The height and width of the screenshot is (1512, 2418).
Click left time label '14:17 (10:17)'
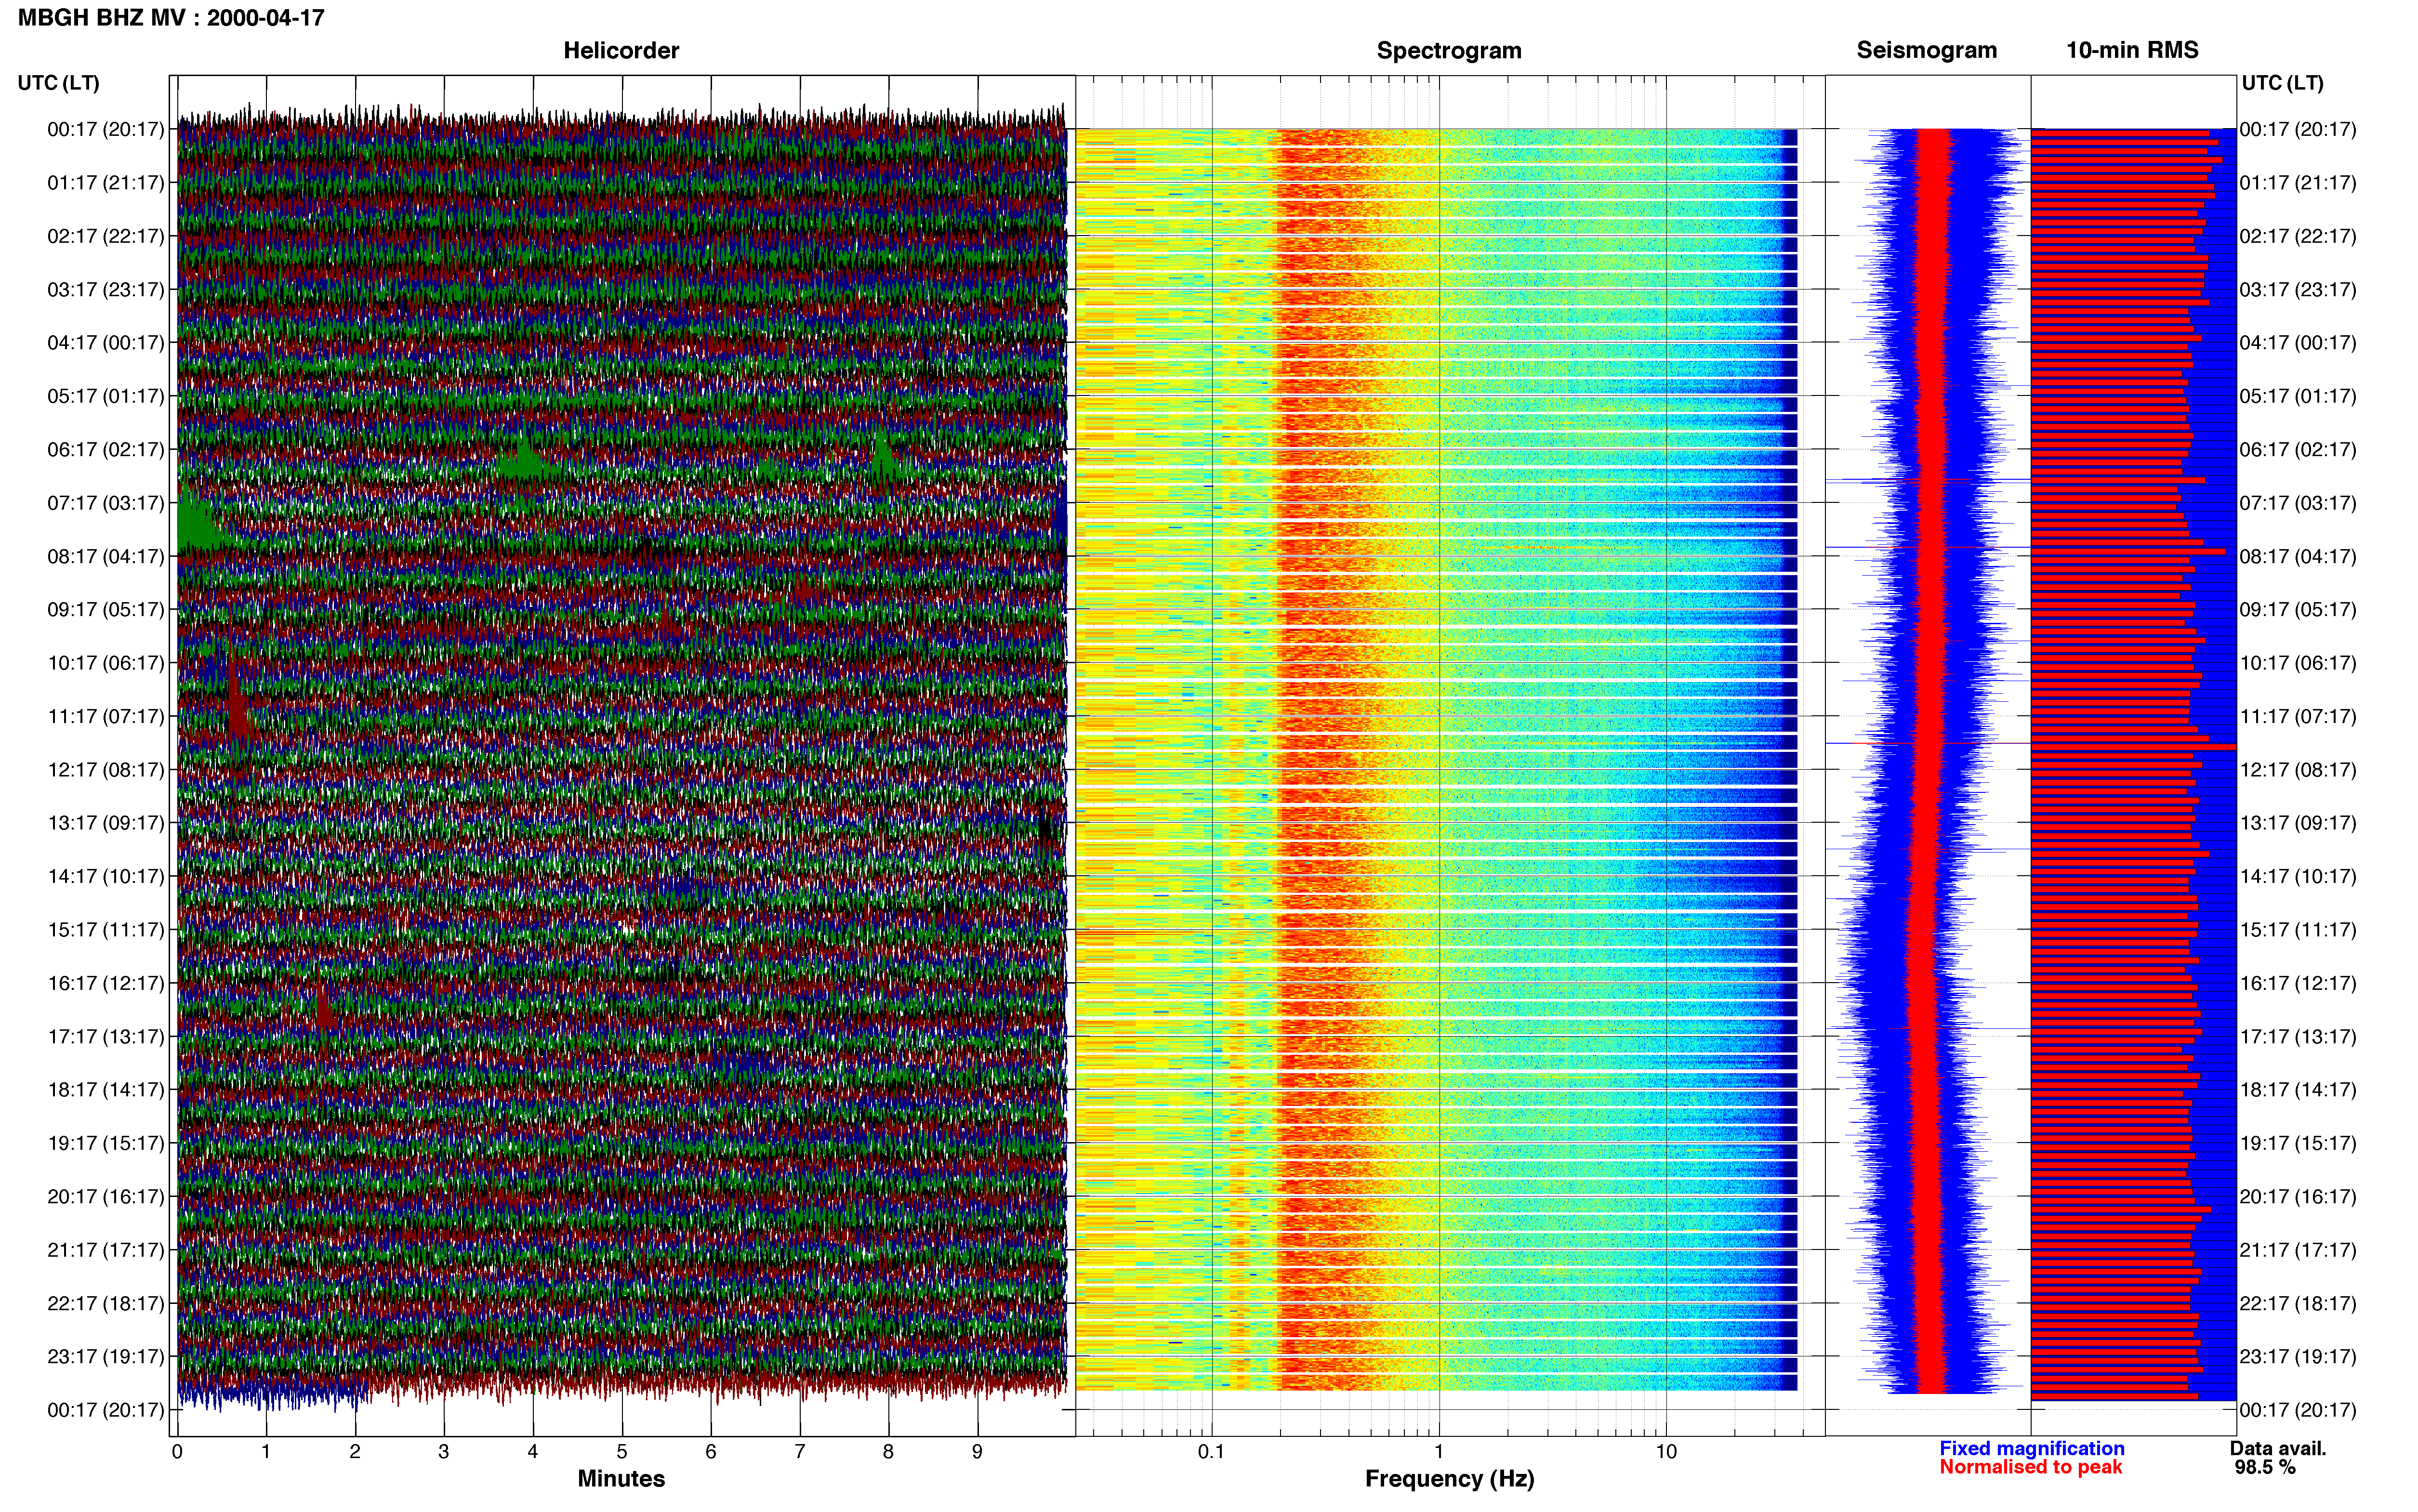tap(106, 876)
